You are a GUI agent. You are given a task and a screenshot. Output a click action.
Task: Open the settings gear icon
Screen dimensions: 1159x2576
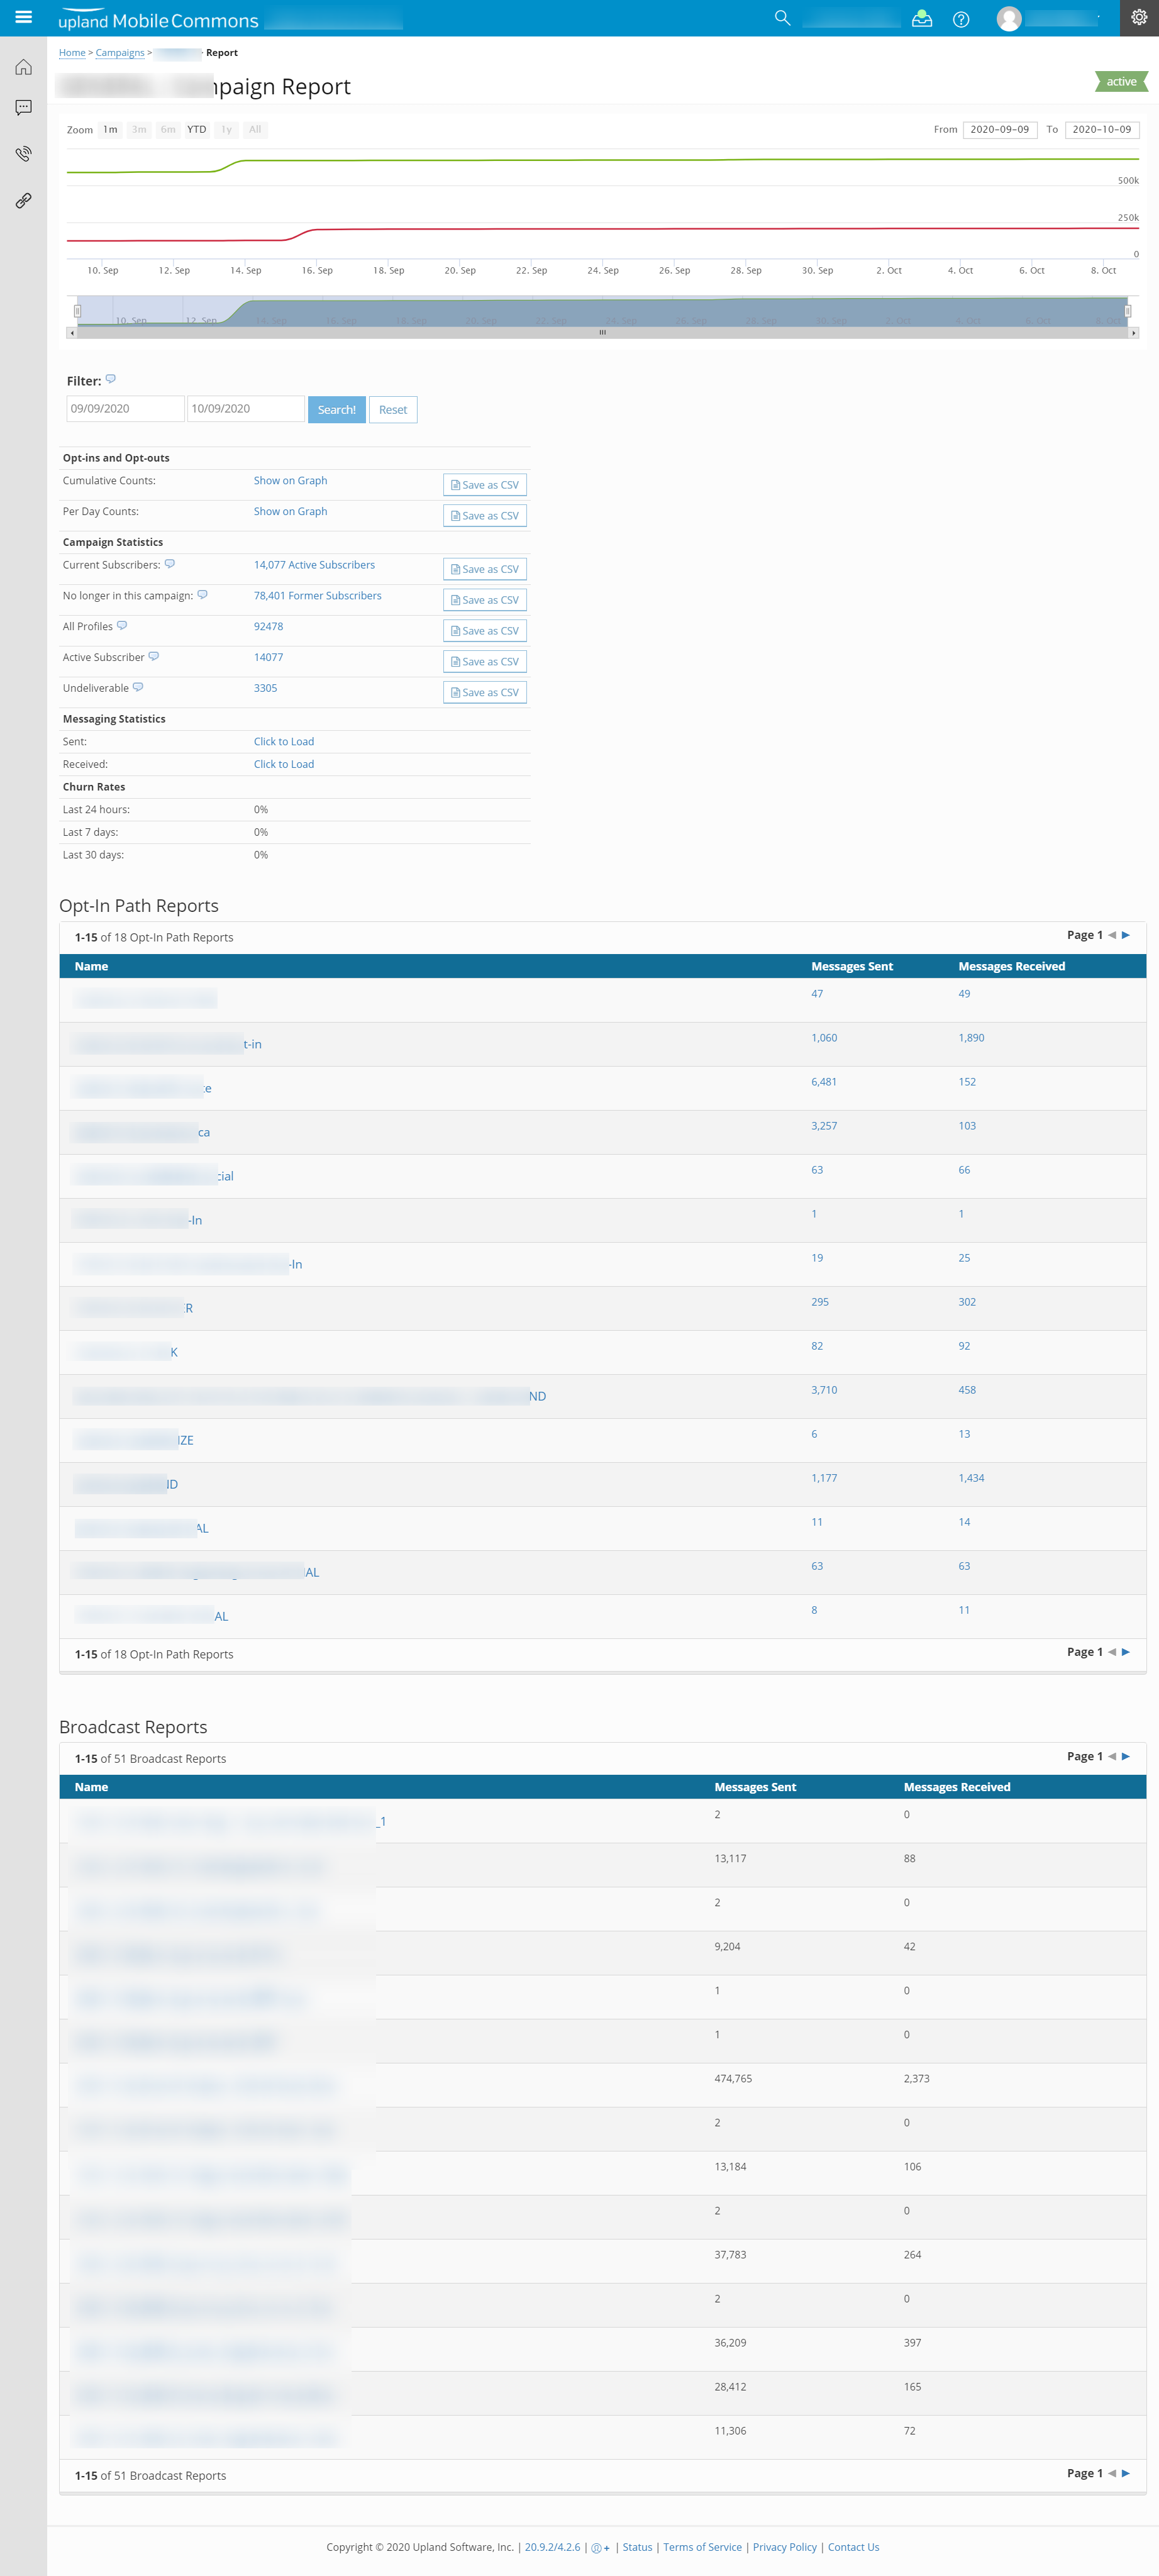tap(1139, 17)
